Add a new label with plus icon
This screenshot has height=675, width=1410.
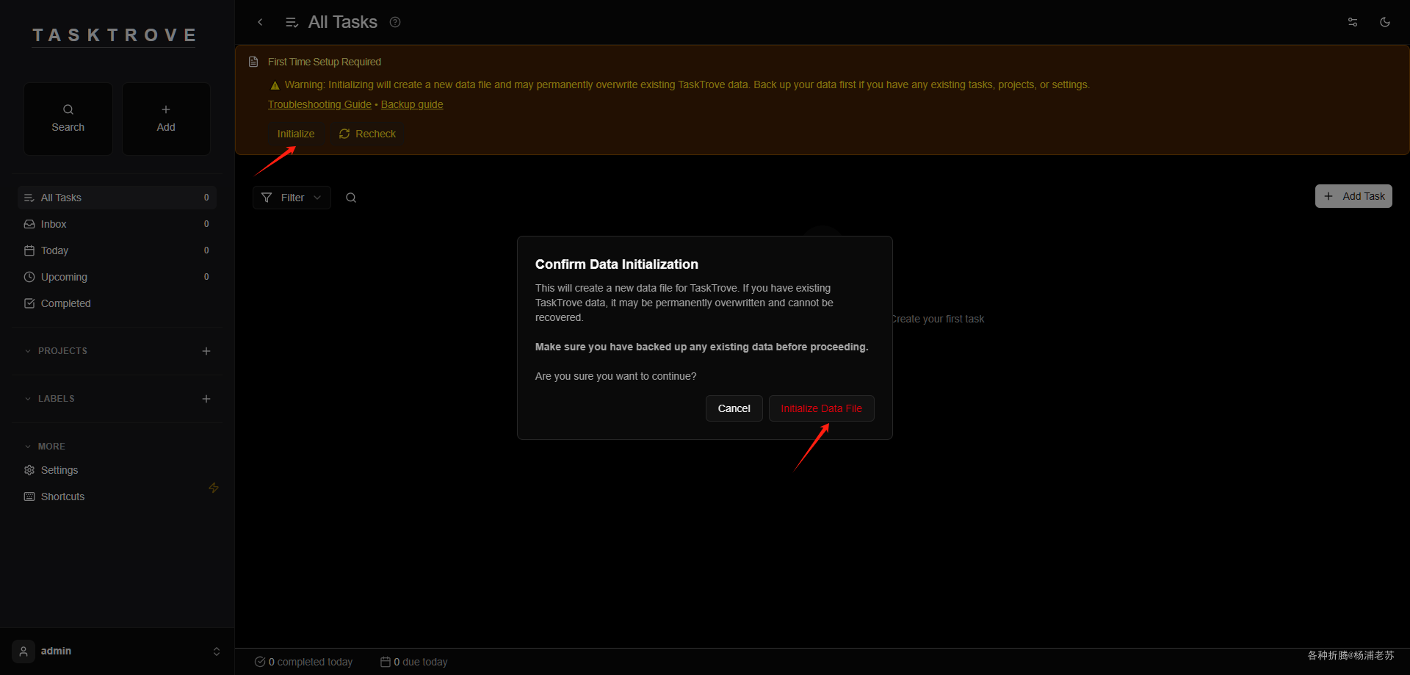click(x=206, y=399)
